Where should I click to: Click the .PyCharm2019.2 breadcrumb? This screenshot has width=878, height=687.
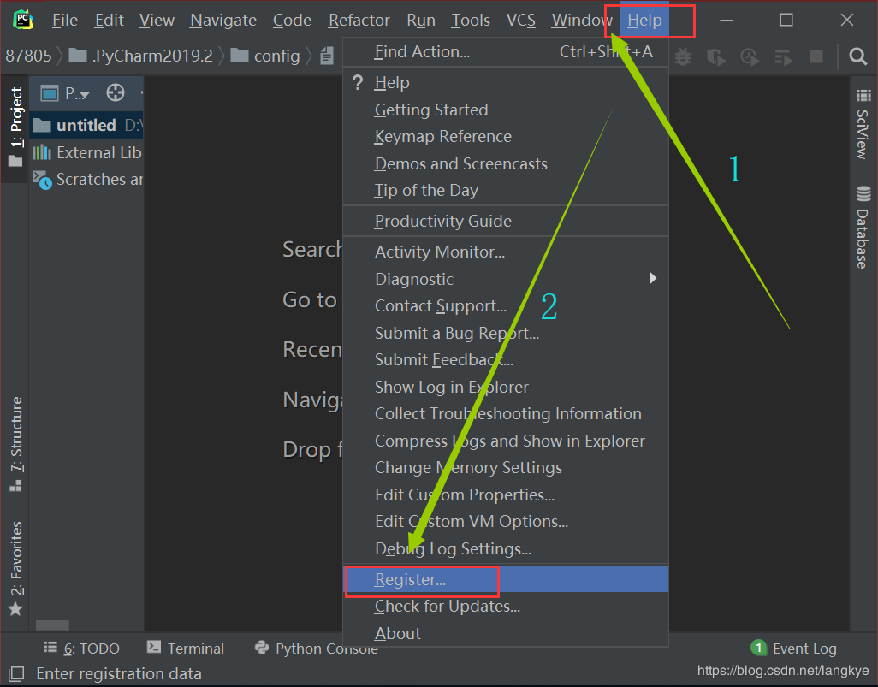coord(140,56)
